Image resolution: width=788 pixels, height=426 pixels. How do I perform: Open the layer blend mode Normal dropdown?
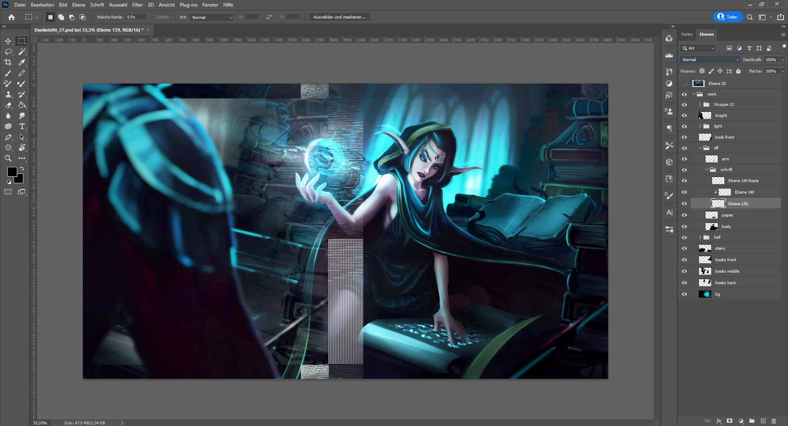coord(710,60)
